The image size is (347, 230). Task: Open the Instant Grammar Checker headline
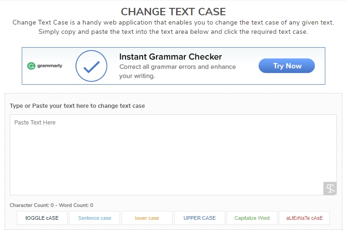pos(170,57)
